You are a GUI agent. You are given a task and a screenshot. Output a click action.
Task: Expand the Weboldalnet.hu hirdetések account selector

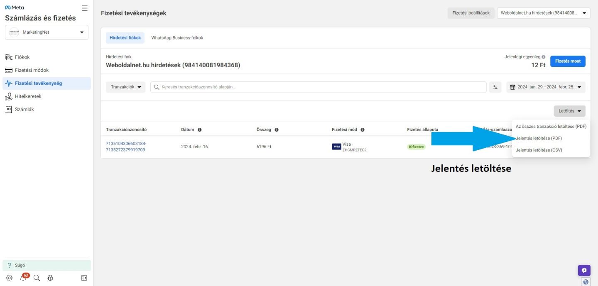(544, 13)
